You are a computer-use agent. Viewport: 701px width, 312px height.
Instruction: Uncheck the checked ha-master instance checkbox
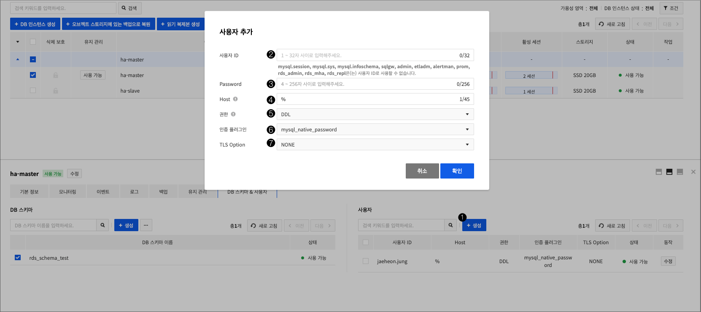(x=33, y=75)
